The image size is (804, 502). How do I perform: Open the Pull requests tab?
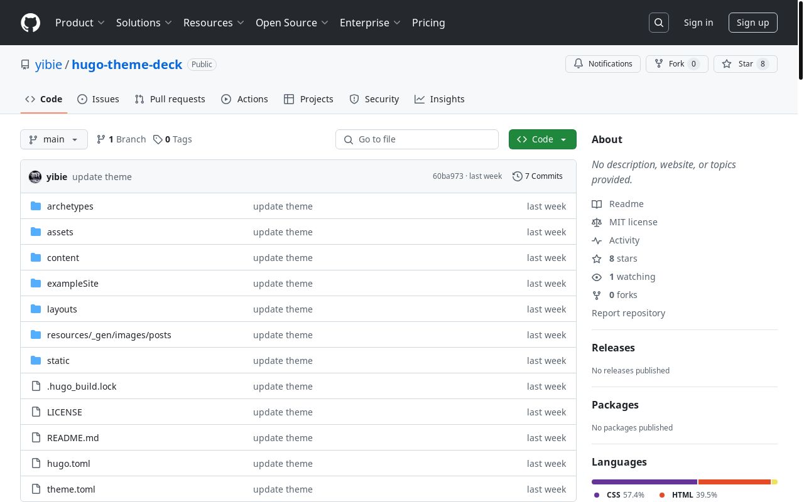click(x=170, y=99)
